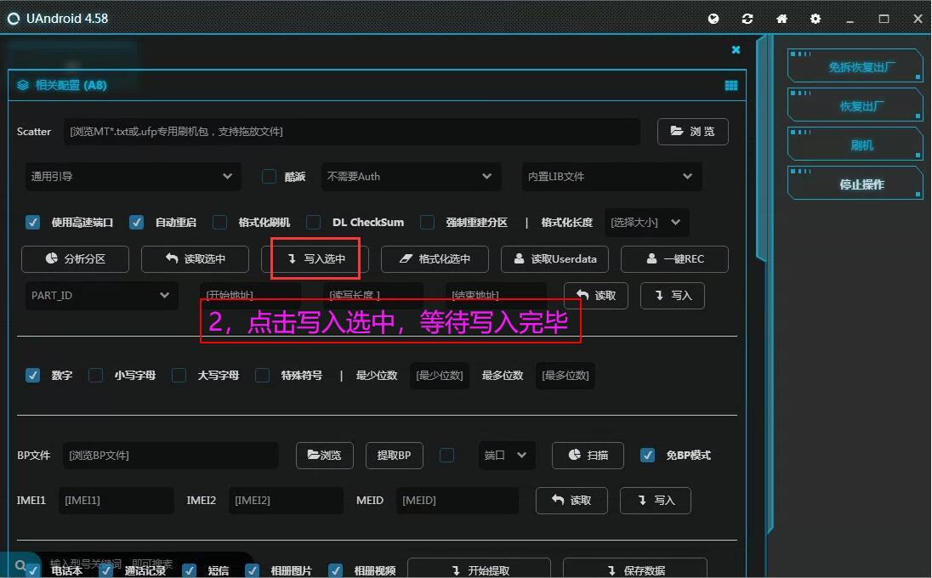932x578 pixels.
Task: Tick the 强制重建分区 checkbox
Action: pos(427,222)
